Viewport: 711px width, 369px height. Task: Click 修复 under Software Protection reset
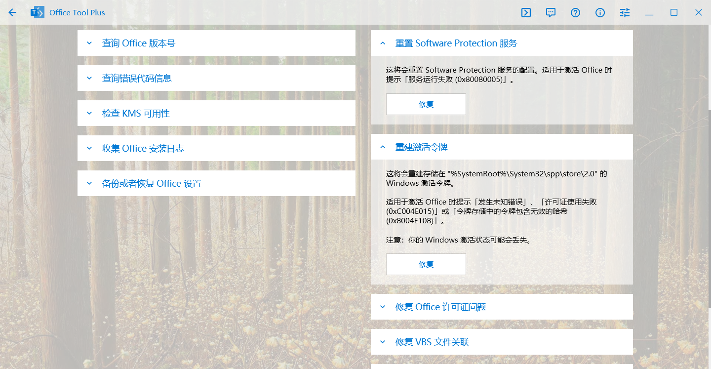pyautogui.click(x=426, y=105)
